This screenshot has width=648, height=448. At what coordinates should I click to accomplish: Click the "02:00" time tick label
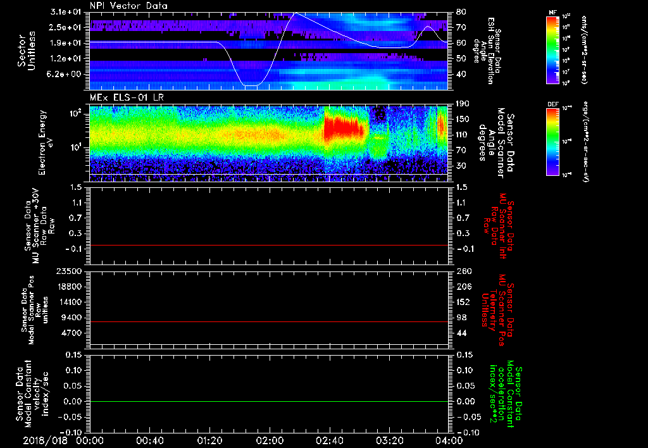270,440
